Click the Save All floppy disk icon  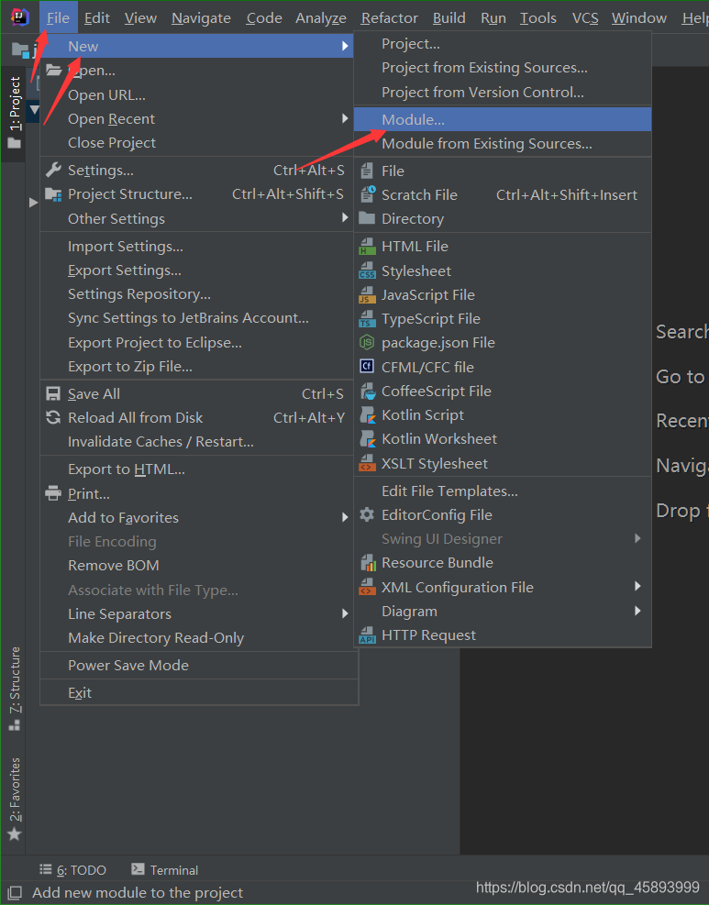pos(53,393)
